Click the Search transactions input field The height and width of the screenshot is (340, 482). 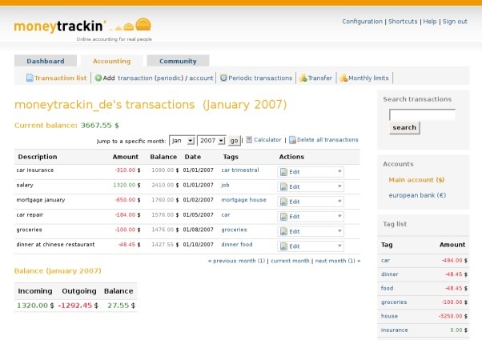pyautogui.click(x=422, y=115)
